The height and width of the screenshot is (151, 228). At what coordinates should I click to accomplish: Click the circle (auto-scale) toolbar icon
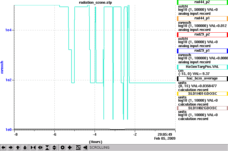(62, 148)
